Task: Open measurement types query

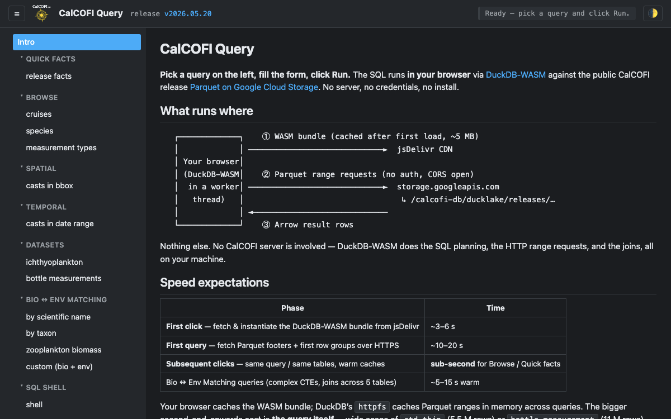Action: tap(61, 147)
